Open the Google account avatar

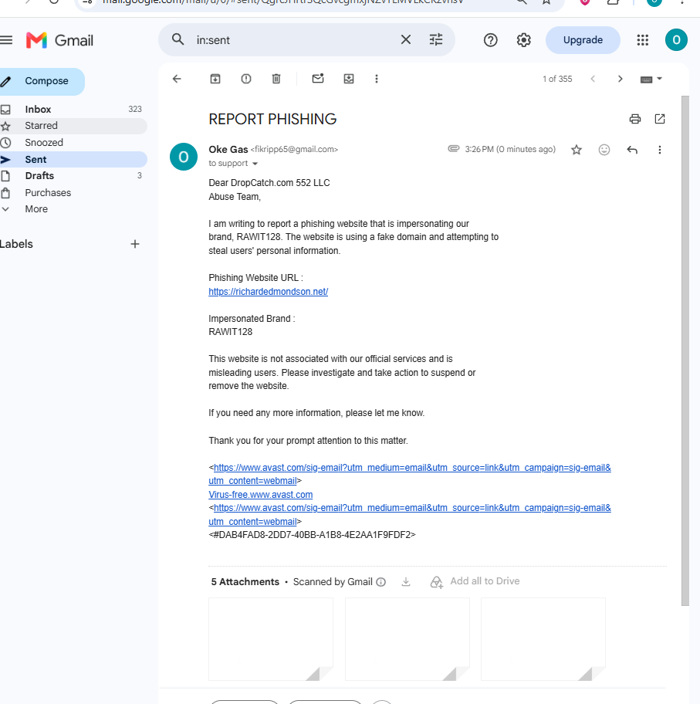(x=676, y=40)
